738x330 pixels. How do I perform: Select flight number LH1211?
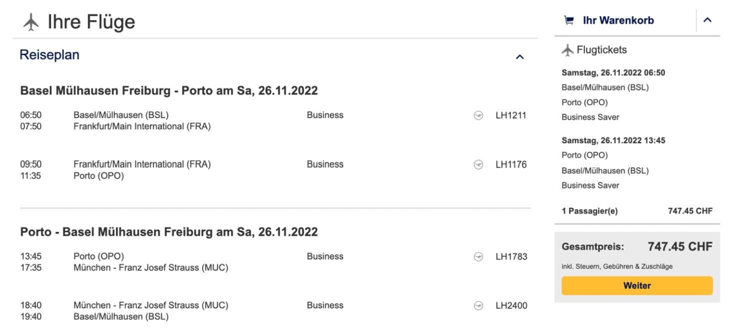point(511,115)
